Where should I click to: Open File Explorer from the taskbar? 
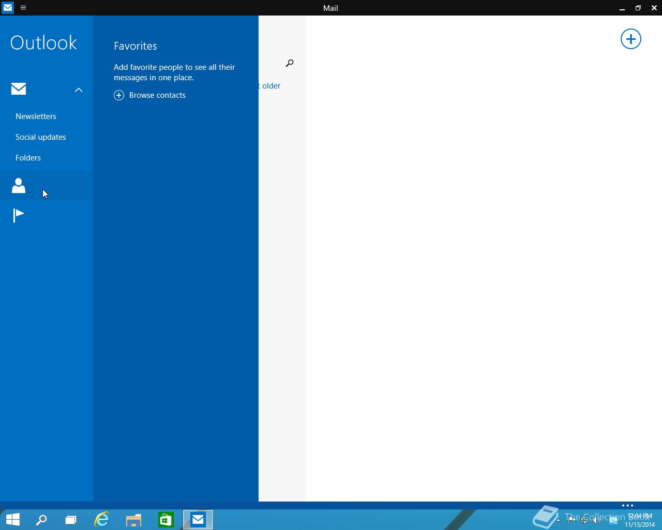(134, 520)
